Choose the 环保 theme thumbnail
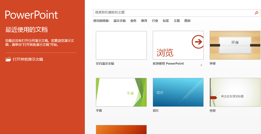Image resolution: width=261 pixels, height=134 pixels. click(235, 45)
